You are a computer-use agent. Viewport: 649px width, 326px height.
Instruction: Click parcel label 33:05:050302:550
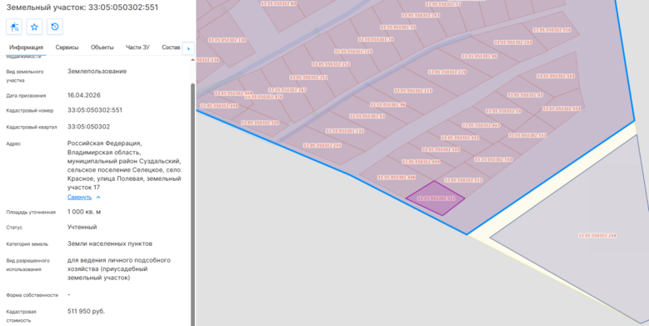[493, 159]
